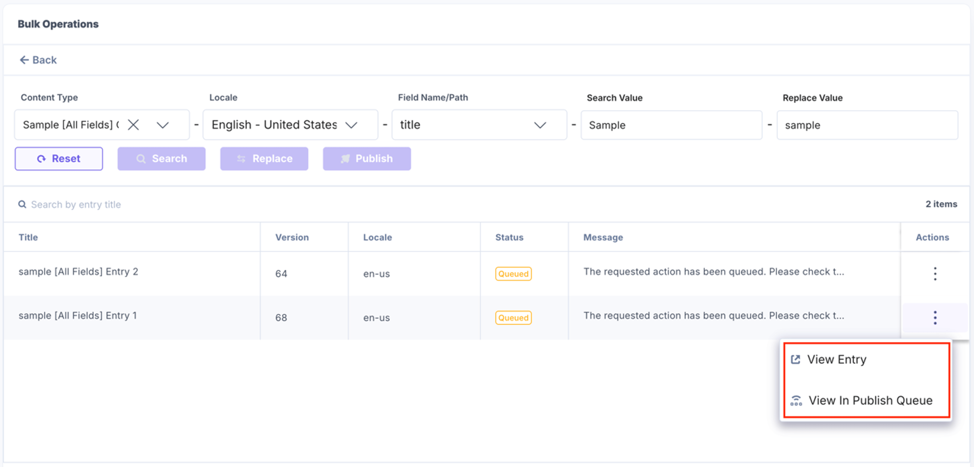Click the Locale column header in table

coord(377,237)
